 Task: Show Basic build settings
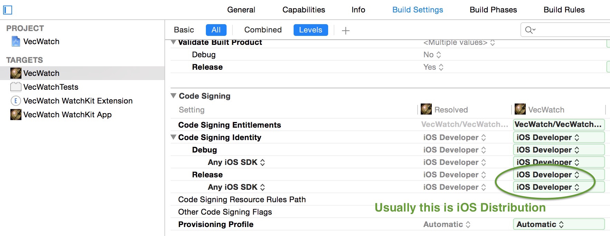click(x=184, y=30)
